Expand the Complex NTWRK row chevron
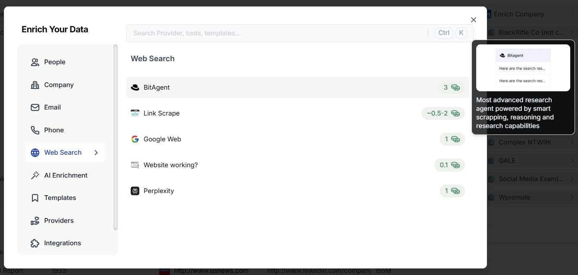The image size is (578, 275). pyautogui.click(x=572, y=142)
